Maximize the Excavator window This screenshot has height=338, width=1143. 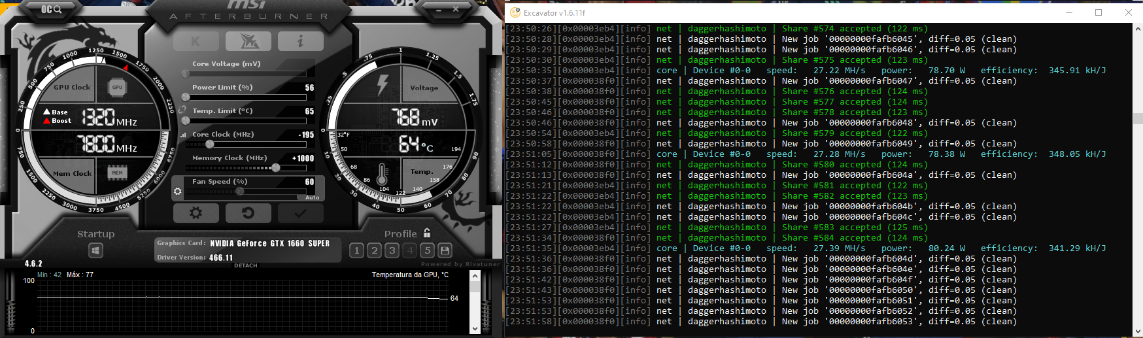1099,12
